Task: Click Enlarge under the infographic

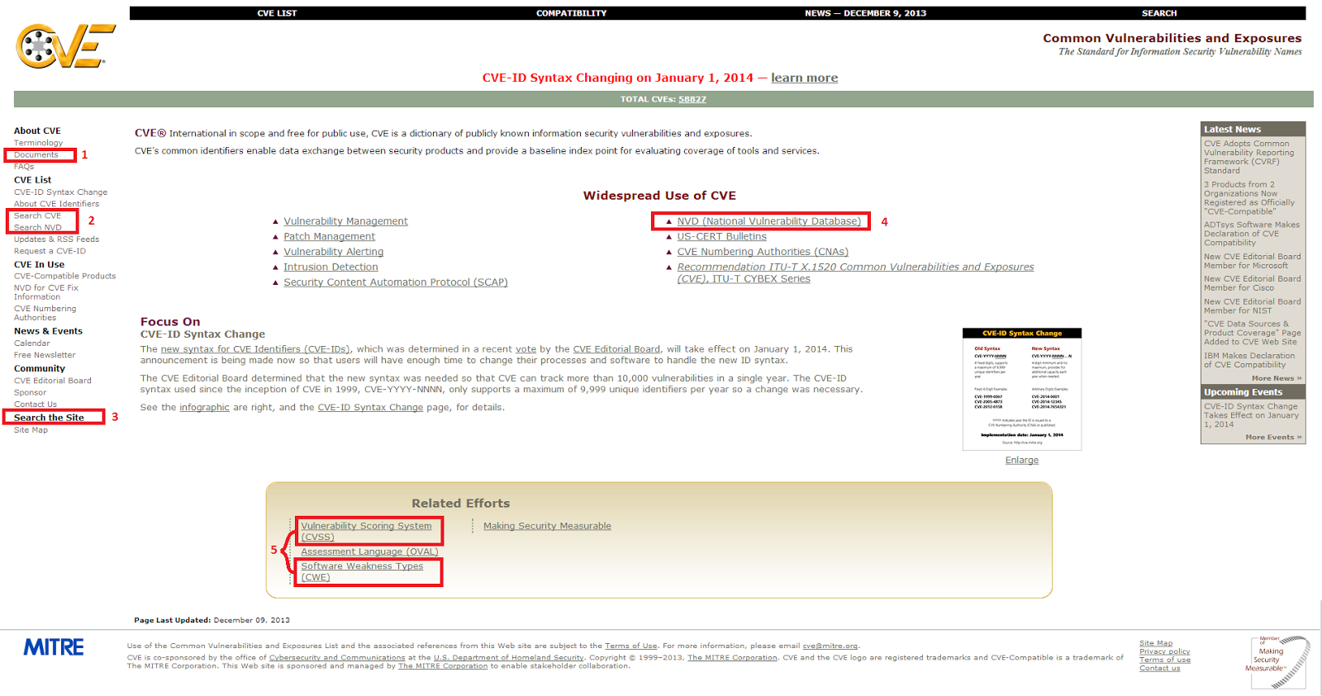Action: [1022, 461]
